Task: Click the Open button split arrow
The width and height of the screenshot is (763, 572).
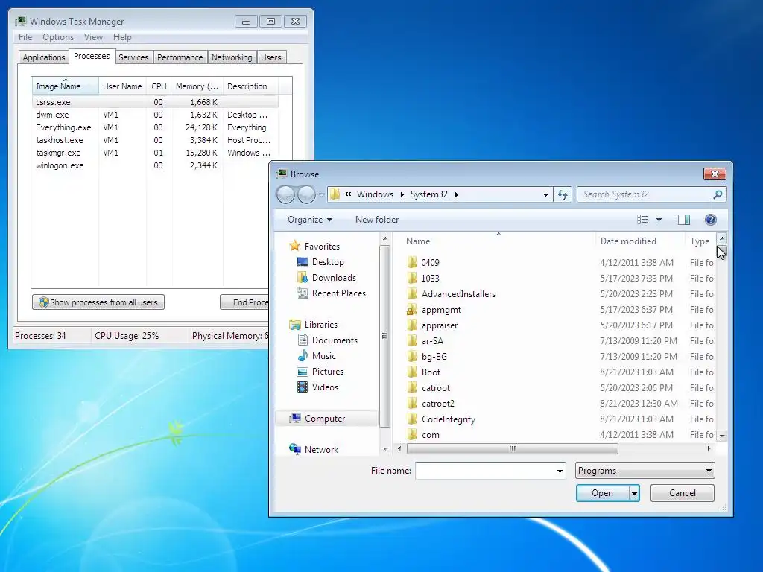Action: (634, 493)
